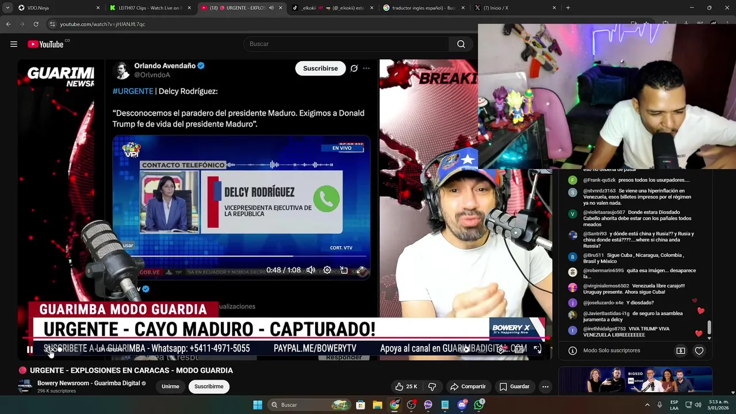Image resolution: width=736 pixels, height=414 pixels.
Task: Enter fullscreen in the YouTube player
Action: 537,348
